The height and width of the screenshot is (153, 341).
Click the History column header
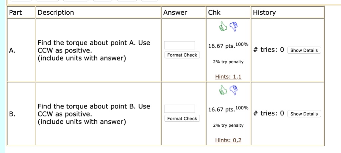pos(264,13)
